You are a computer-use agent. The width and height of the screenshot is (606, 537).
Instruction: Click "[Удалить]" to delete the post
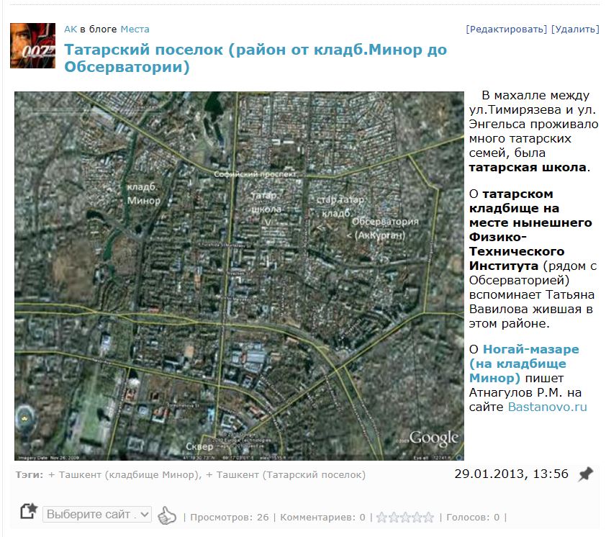coord(574,29)
